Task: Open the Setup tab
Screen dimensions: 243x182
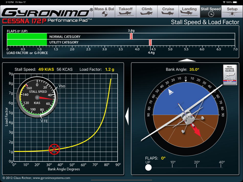Action: (232, 12)
